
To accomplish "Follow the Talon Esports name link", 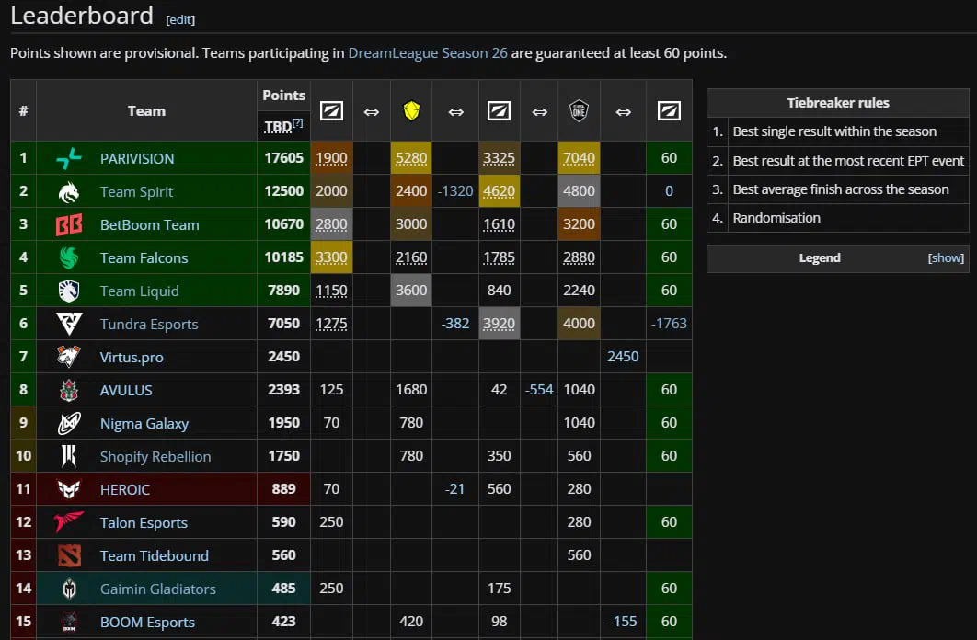I will 144,522.
